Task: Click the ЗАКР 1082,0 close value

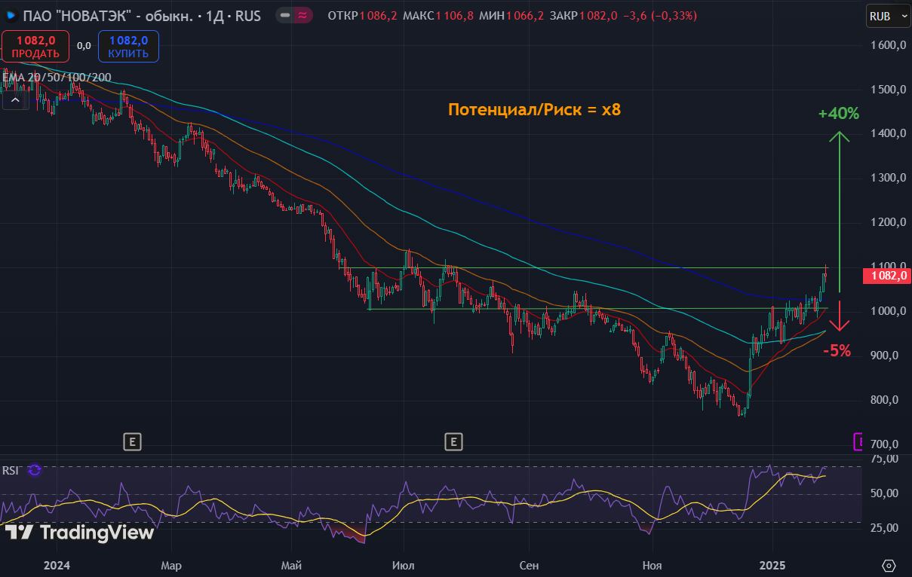Action: 584,16
